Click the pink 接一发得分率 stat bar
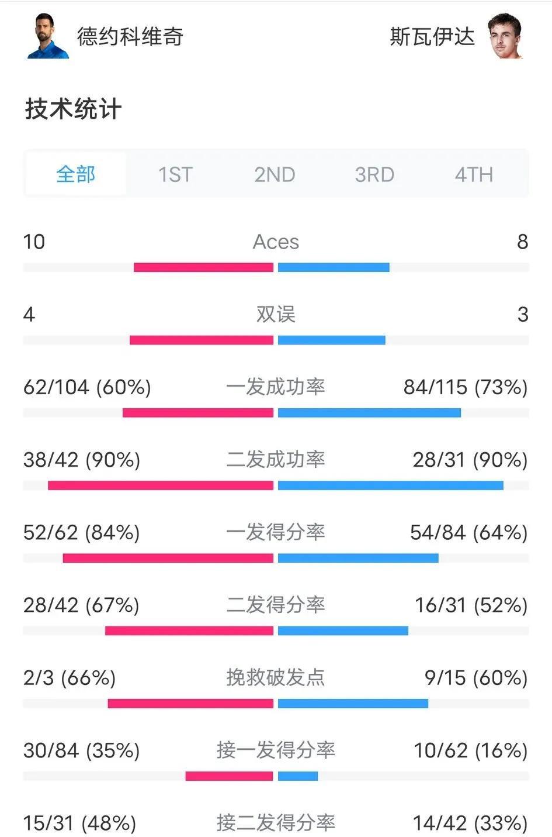Image resolution: width=552 pixels, height=837 pixels. click(229, 776)
